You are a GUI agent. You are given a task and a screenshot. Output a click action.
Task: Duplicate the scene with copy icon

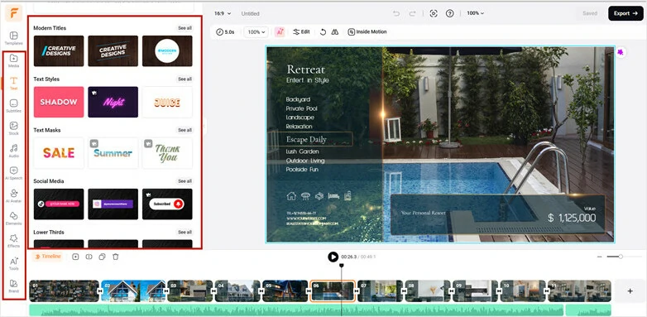(x=102, y=257)
